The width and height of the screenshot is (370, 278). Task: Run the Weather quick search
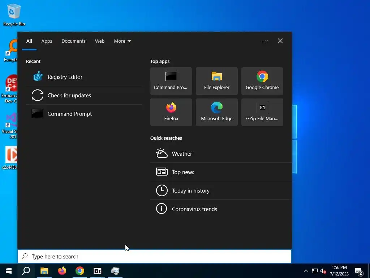pyautogui.click(x=221, y=153)
